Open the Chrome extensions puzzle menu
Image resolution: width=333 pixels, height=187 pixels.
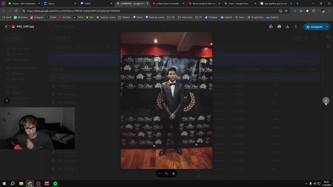coord(313,11)
